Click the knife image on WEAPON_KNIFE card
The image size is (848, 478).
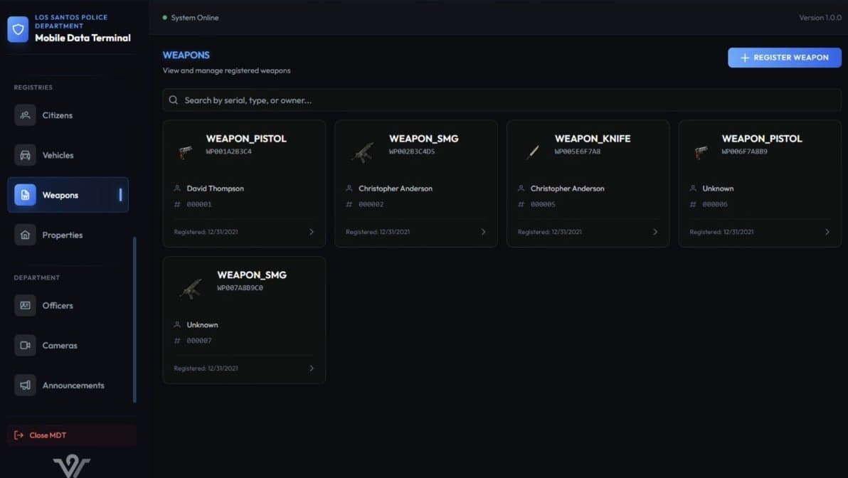pos(533,151)
